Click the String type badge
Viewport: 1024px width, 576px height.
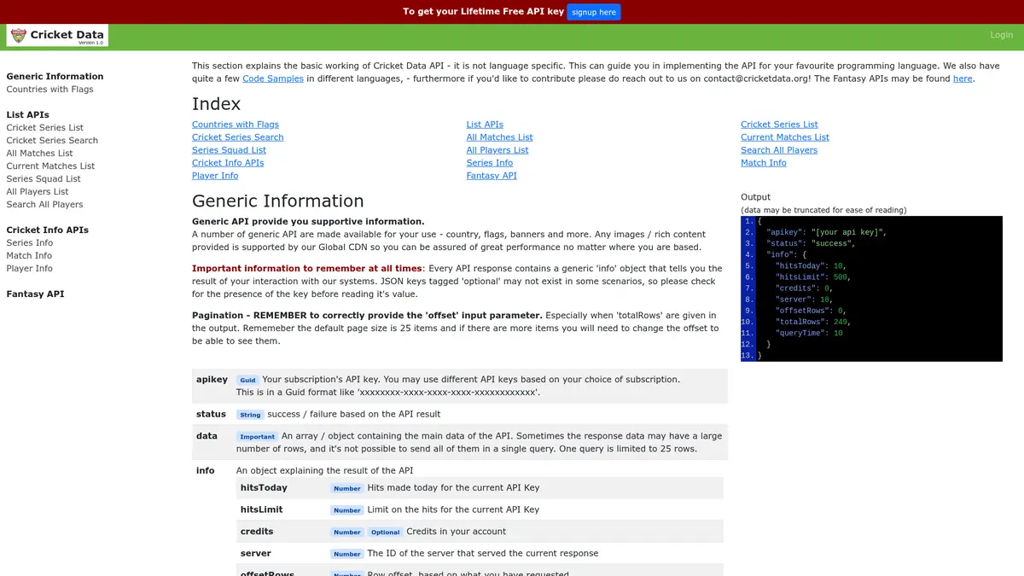tap(250, 415)
